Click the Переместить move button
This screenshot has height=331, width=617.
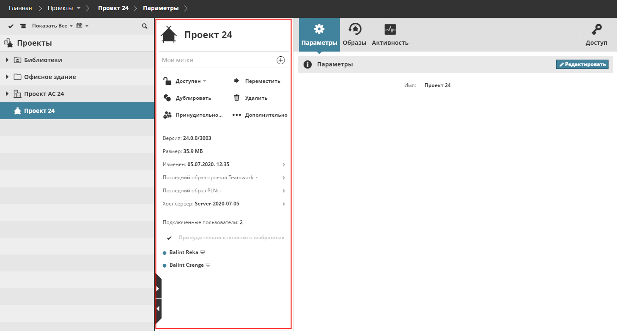click(257, 81)
